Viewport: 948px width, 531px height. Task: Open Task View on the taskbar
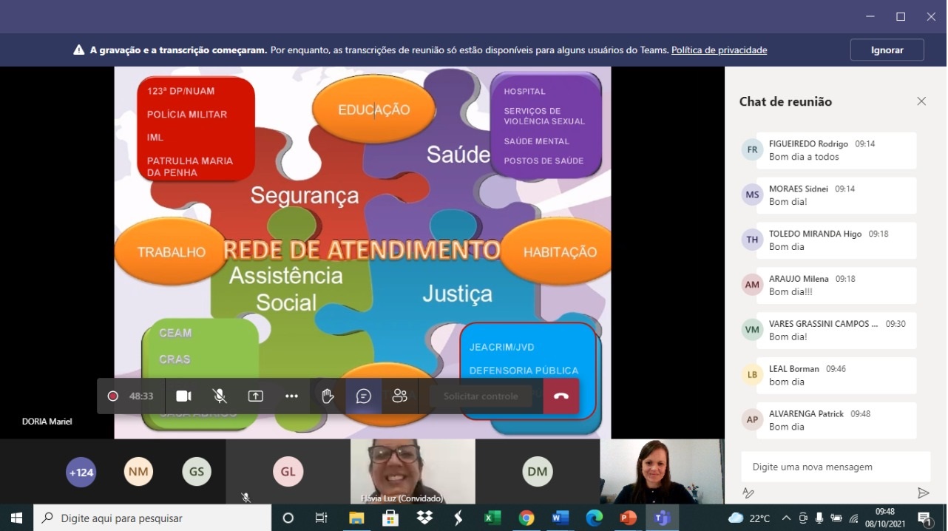tap(321, 518)
